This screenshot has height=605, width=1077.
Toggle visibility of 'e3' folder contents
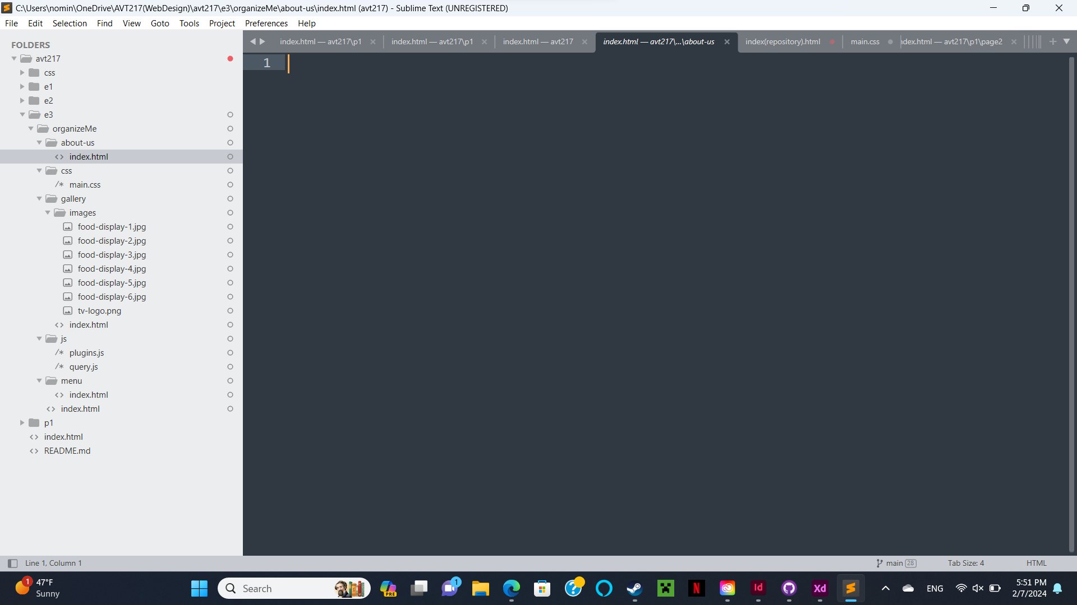tap(22, 114)
